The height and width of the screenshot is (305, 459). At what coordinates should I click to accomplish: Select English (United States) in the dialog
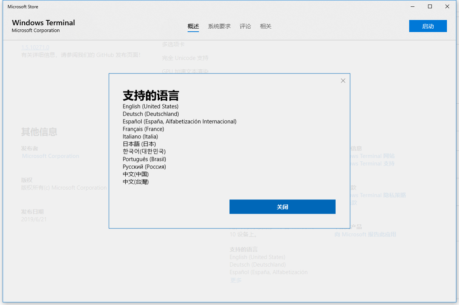[151, 106]
